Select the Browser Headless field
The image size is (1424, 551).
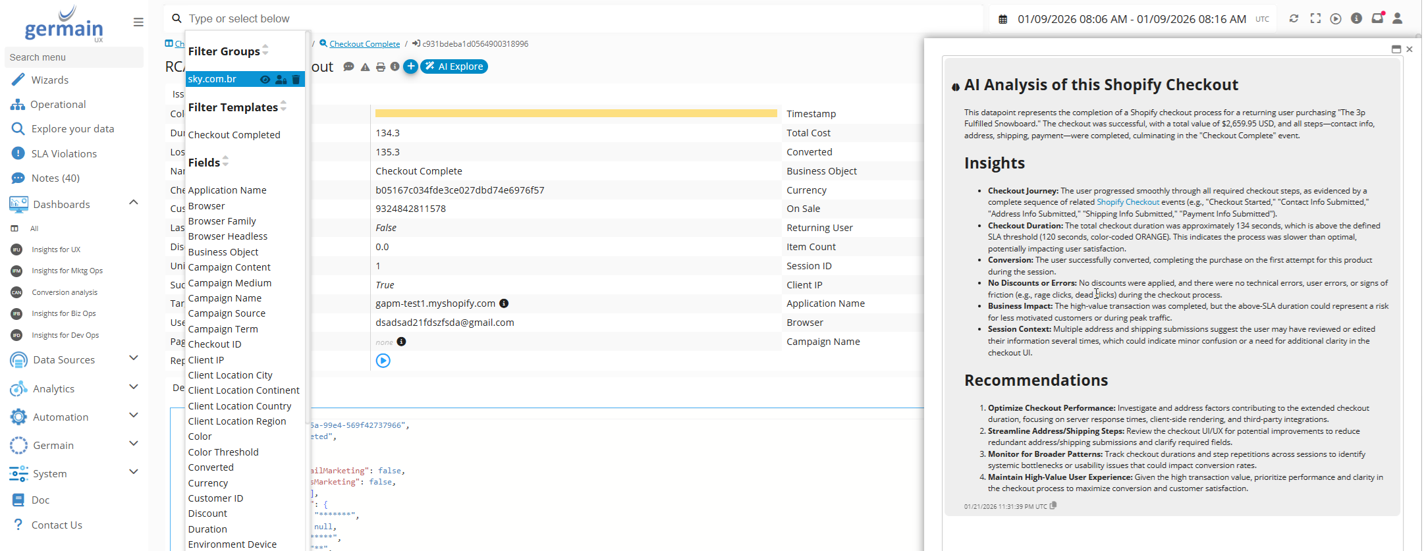pyautogui.click(x=228, y=236)
